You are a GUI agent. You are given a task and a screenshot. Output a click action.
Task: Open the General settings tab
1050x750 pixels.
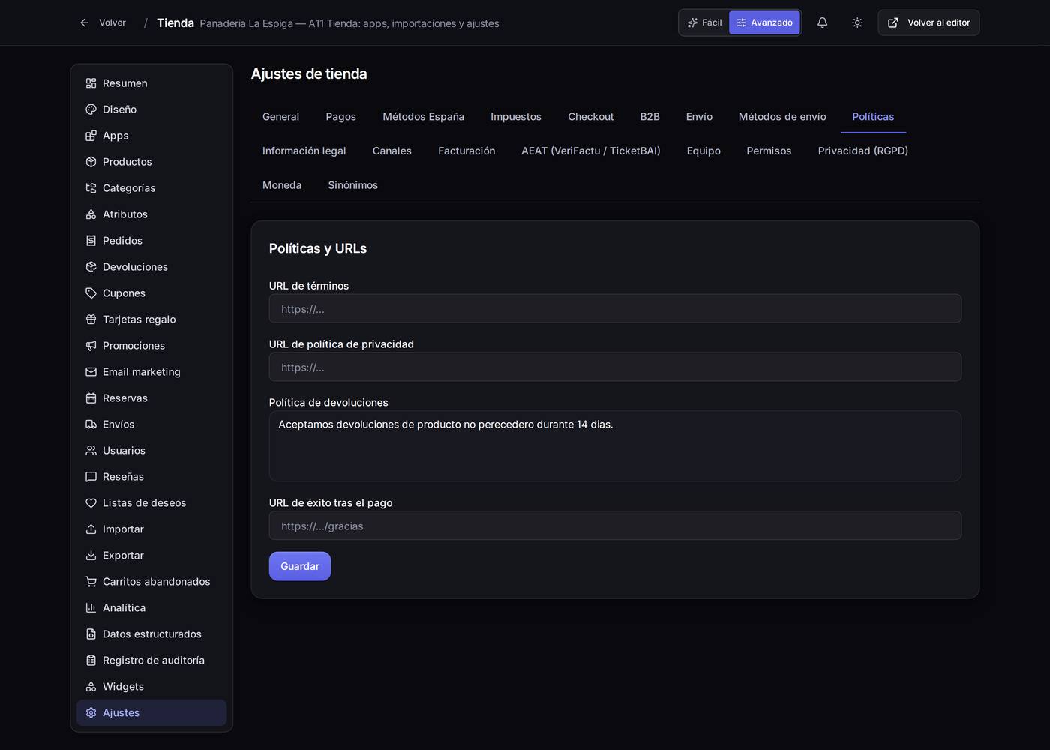[x=280, y=117]
